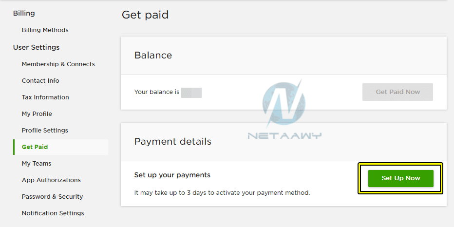Click the Billing section heading
The image size is (454, 227).
24,13
